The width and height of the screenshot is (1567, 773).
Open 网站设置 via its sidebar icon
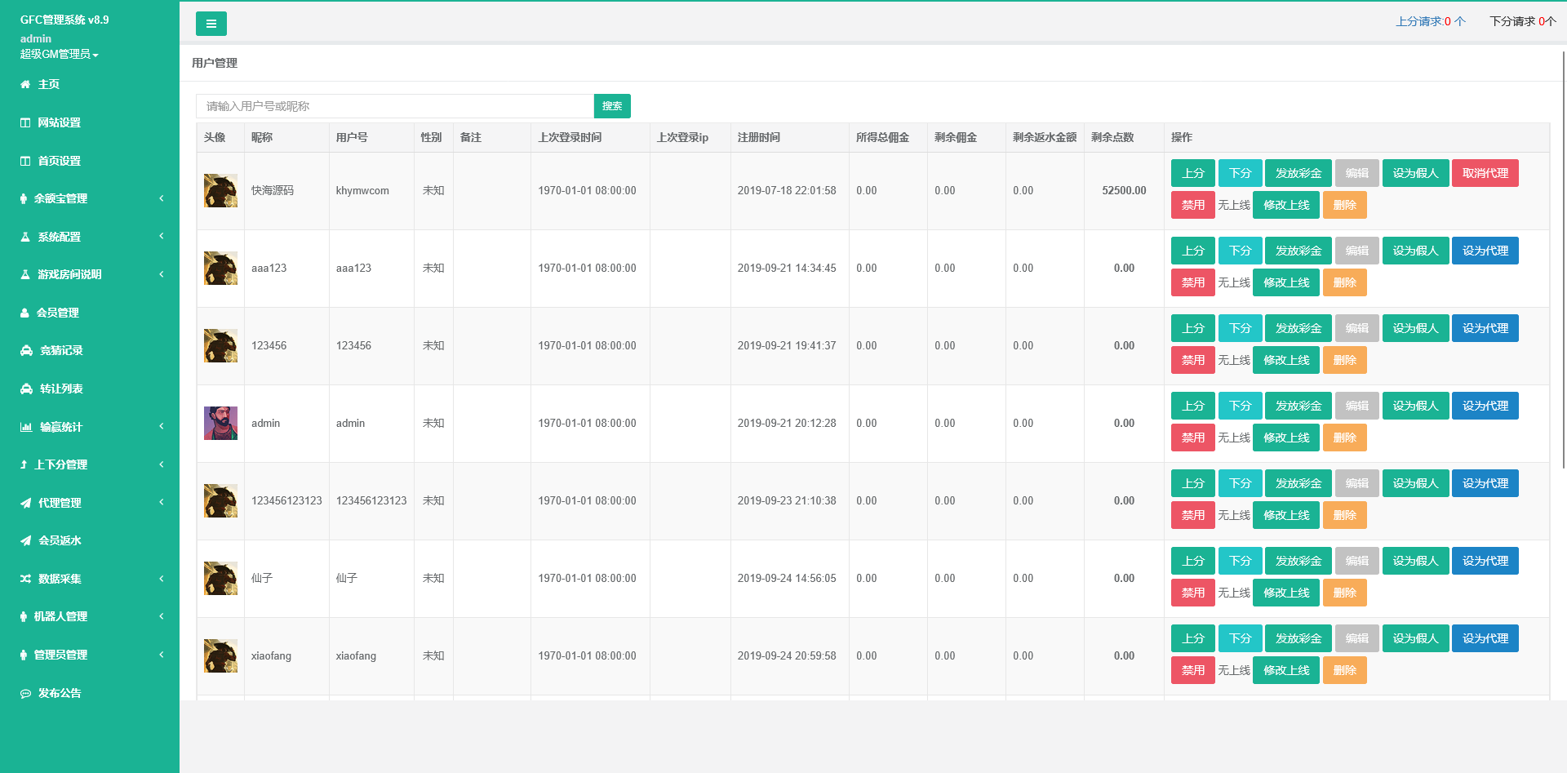pos(24,122)
